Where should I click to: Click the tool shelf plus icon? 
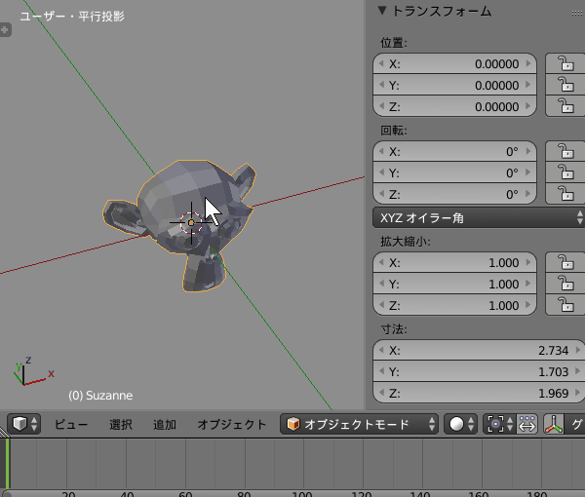pyautogui.click(x=5, y=30)
